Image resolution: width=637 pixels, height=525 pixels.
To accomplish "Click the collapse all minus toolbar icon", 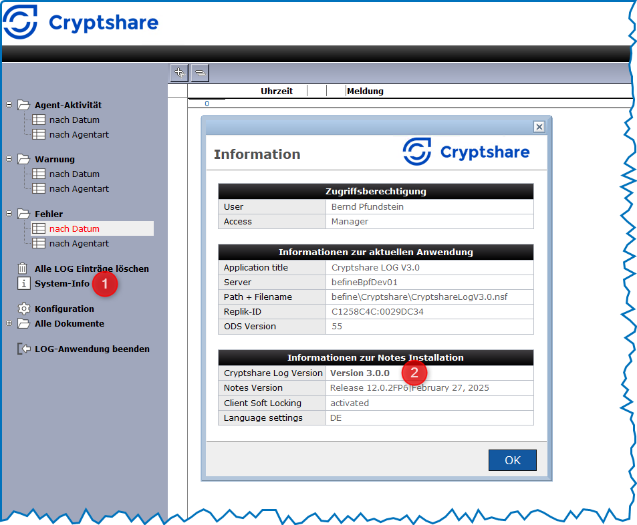I will click(200, 72).
